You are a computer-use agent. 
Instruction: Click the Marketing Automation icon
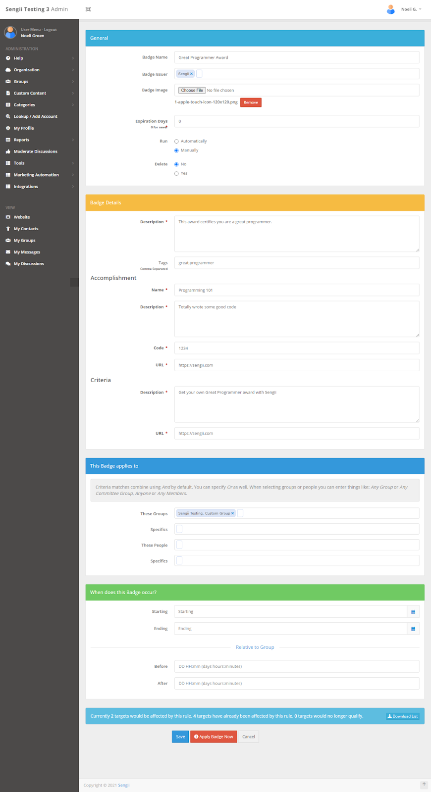(8, 175)
